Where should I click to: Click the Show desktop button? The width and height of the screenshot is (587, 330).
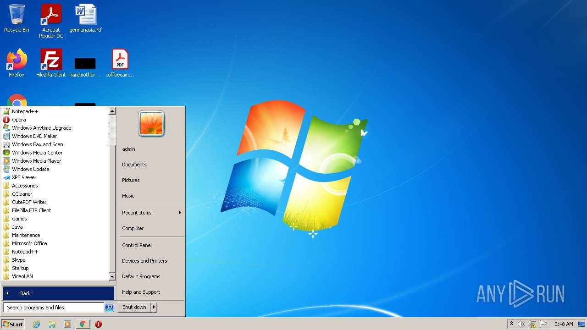(x=581, y=324)
